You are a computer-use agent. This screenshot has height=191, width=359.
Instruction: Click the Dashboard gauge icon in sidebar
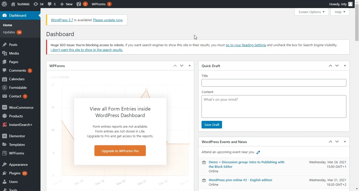[x=5, y=15]
